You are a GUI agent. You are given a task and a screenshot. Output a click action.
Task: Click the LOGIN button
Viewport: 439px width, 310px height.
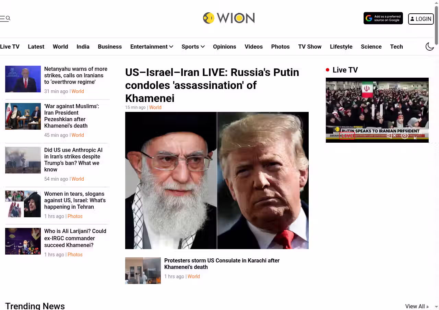[421, 19]
